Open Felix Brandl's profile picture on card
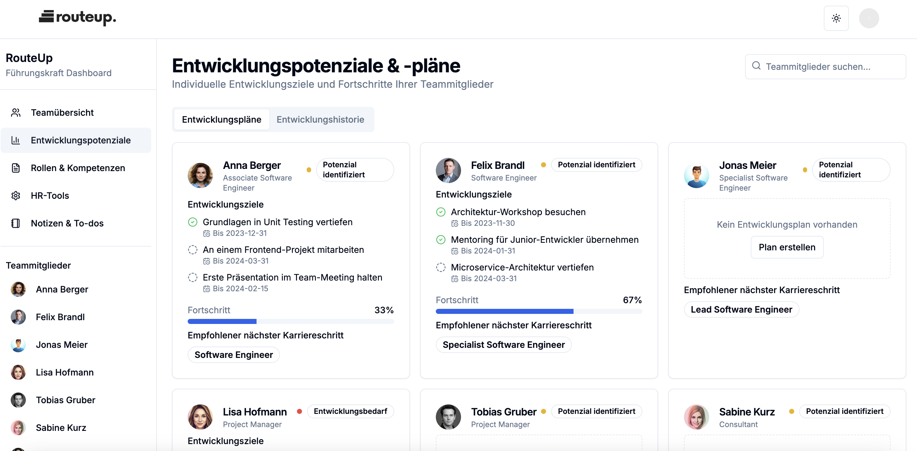Image resolution: width=917 pixels, height=451 pixels. click(x=448, y=170)
